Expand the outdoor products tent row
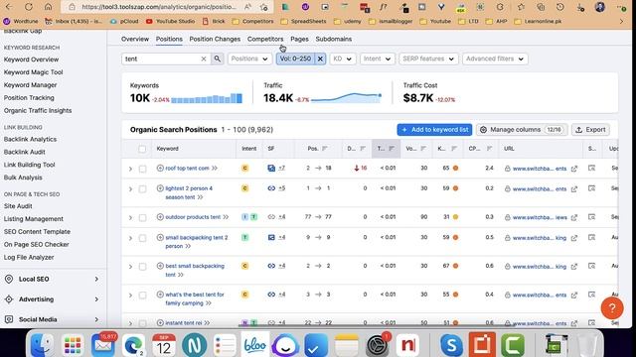 [x=130, y=218]
